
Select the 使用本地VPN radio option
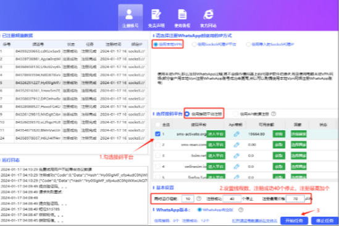tap(168, 44)
